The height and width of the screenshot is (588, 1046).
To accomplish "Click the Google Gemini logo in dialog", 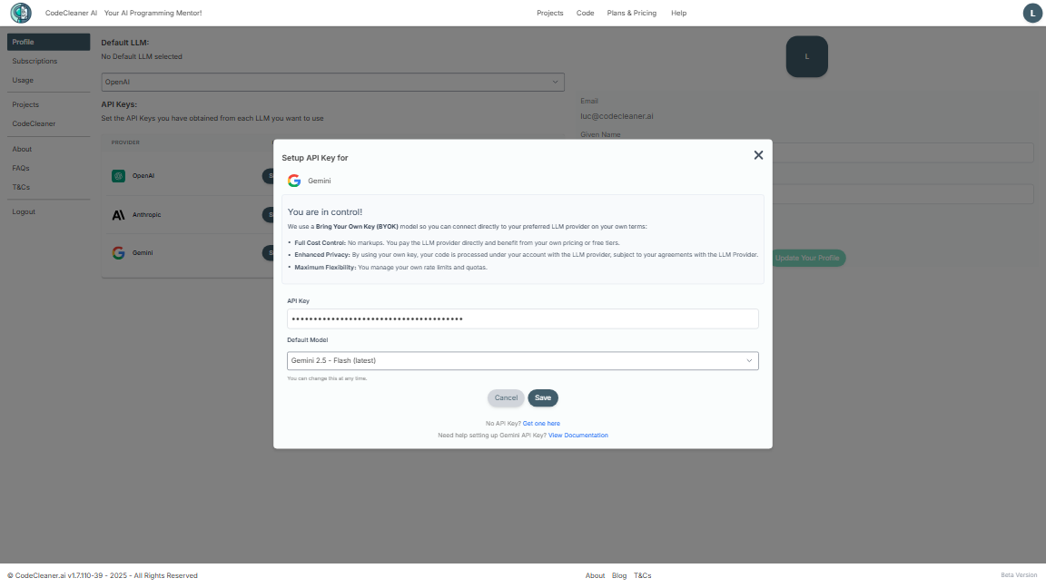I will pos(294,181).
